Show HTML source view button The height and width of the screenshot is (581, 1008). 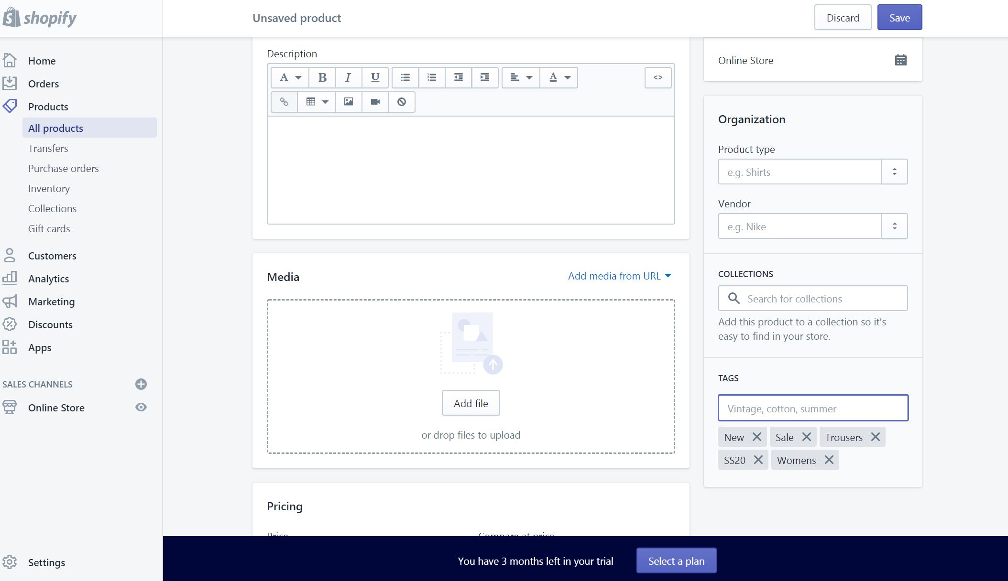(657, 77)
